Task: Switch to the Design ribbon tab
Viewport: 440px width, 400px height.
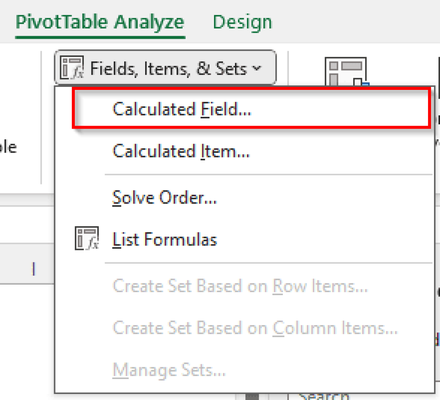Action: tap(242, 22)
